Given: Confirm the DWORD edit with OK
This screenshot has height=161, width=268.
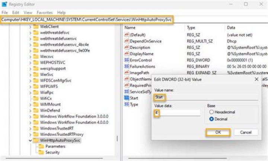Looking at the screenshot, I should click(x=218, y=132).
